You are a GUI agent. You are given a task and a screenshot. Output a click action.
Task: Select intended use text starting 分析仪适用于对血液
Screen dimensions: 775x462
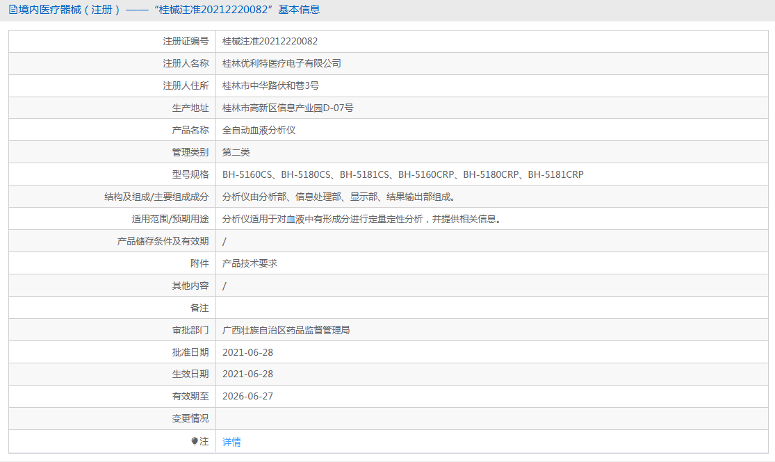(362, 219)
